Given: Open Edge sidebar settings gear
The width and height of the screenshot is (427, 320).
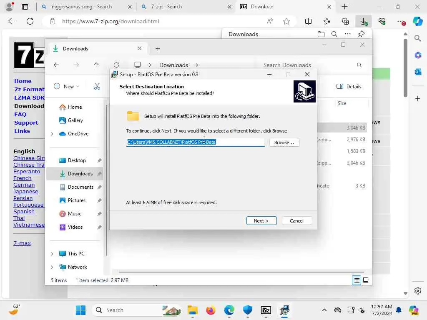Looking at the screenshot, I should (x=417, y=291).
